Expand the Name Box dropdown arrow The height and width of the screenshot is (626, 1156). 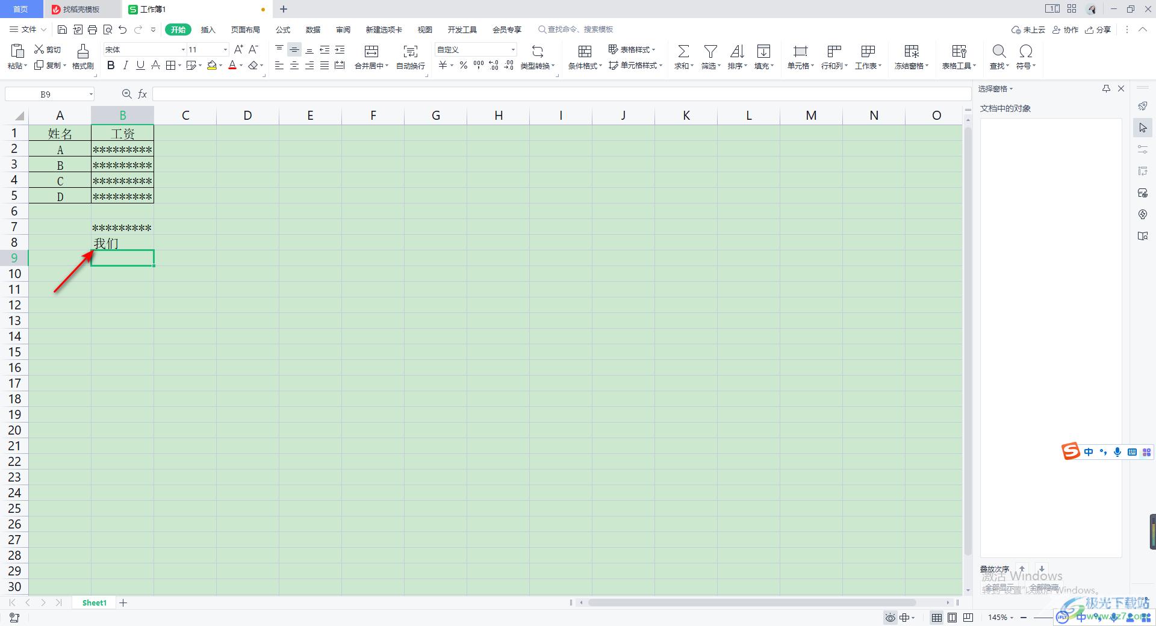[x=91, y=94]
